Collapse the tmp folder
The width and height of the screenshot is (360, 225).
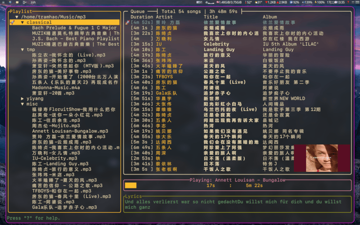pos(22,49)
